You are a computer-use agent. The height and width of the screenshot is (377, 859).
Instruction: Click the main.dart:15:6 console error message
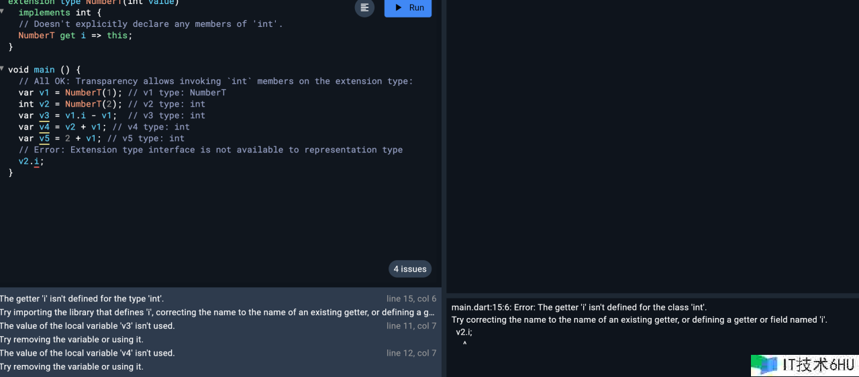578,307
